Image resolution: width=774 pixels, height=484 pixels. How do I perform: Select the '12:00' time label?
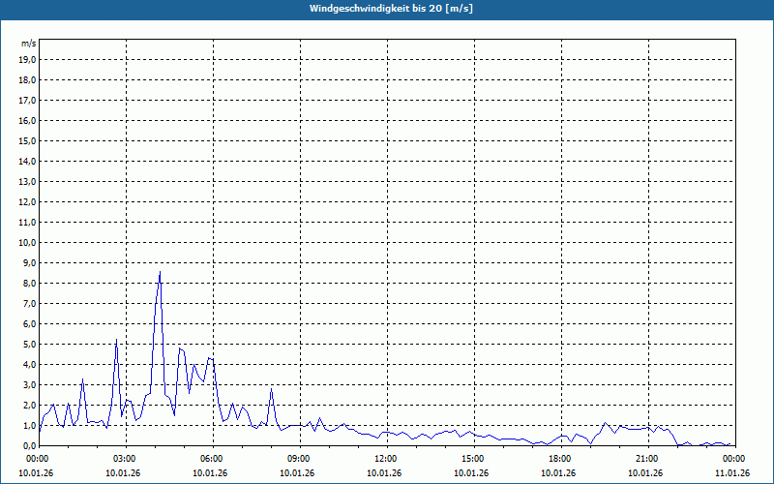387,459
